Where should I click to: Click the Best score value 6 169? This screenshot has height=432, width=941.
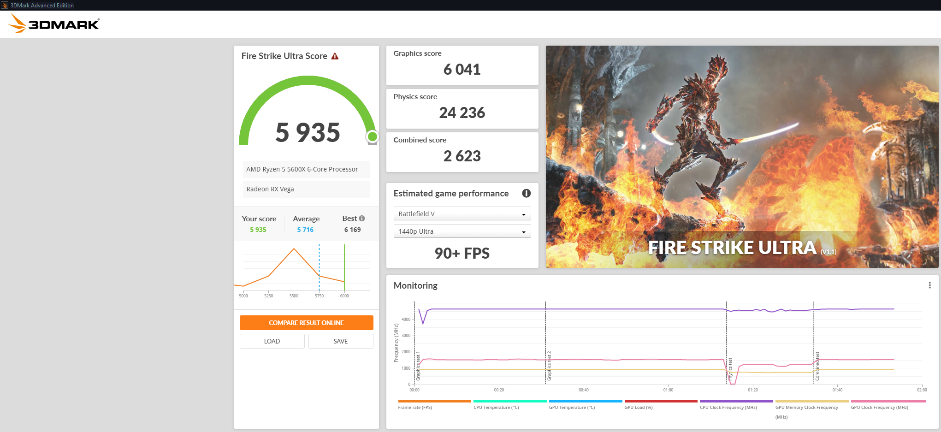coord(353,230)
